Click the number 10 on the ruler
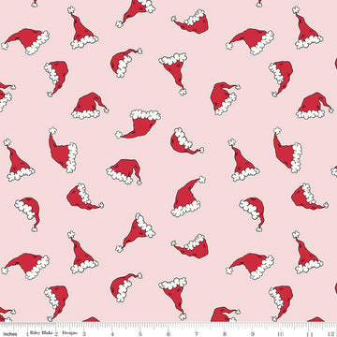 (280, 334)
